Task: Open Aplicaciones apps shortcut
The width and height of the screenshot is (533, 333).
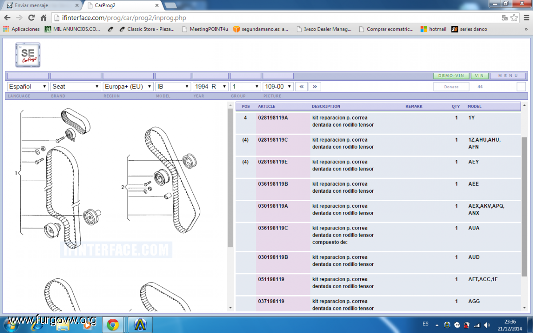Action: tap(21, 29)
